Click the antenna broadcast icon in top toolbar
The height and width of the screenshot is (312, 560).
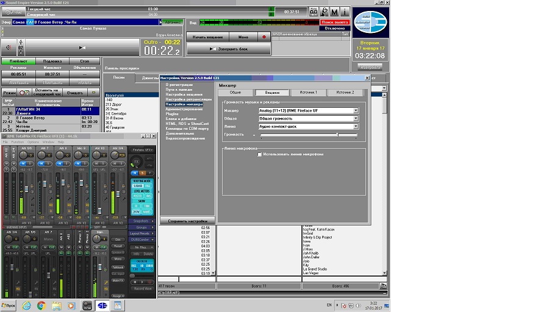click(324, 12)
